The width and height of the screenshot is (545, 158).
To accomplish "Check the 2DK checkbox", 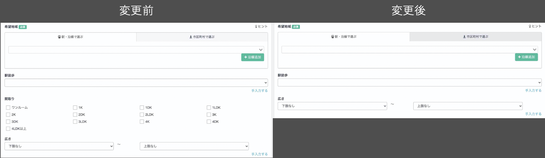I will (x=75, y=115).
